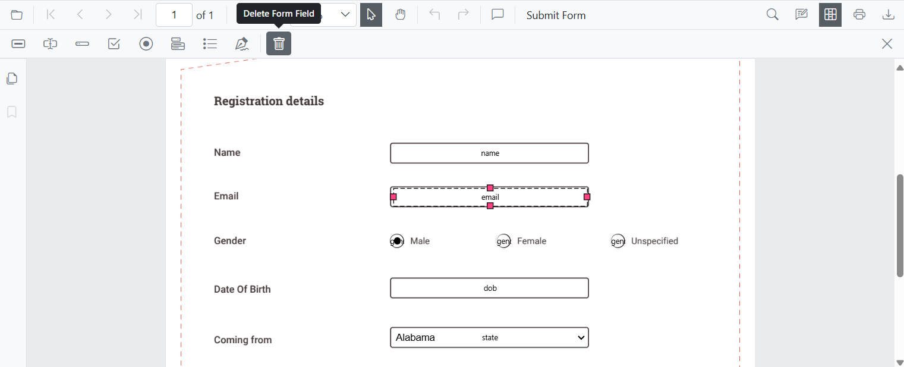Download the PDF file

tap(889, 15)
